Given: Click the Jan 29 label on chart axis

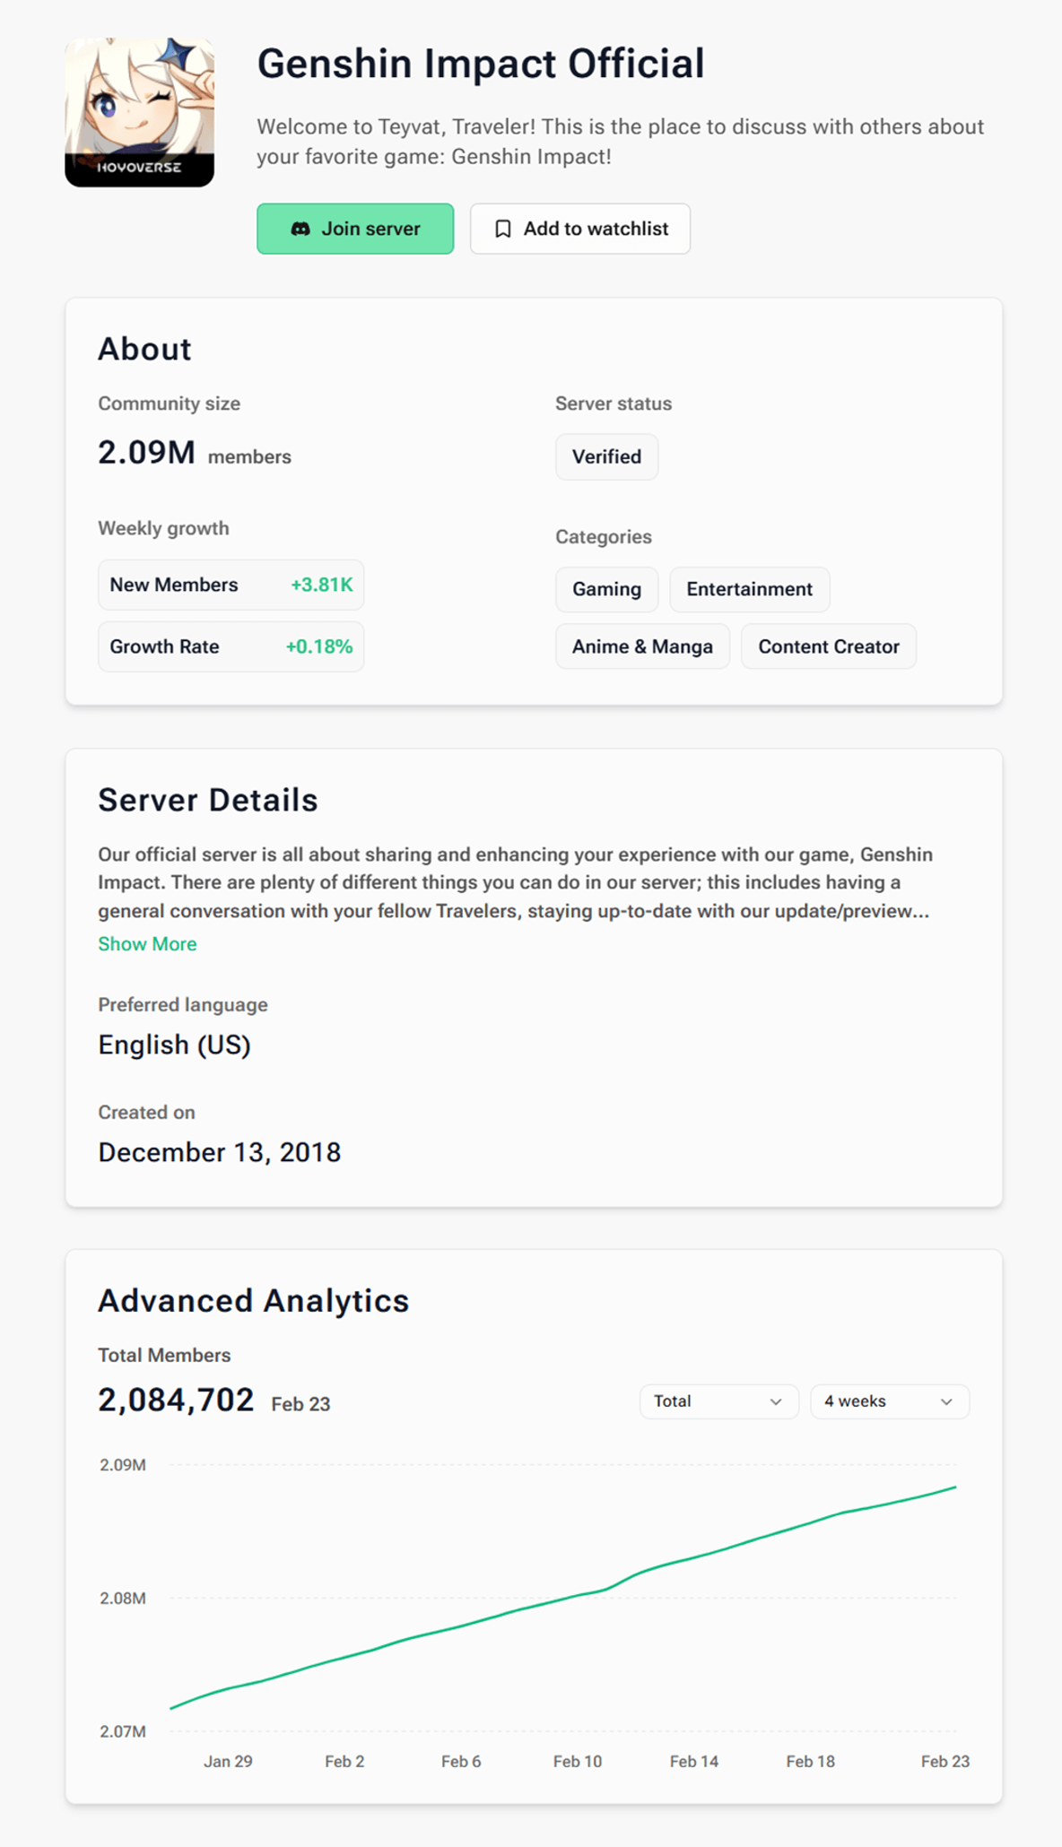Looking at the screenshot, I should (228, 1762).
